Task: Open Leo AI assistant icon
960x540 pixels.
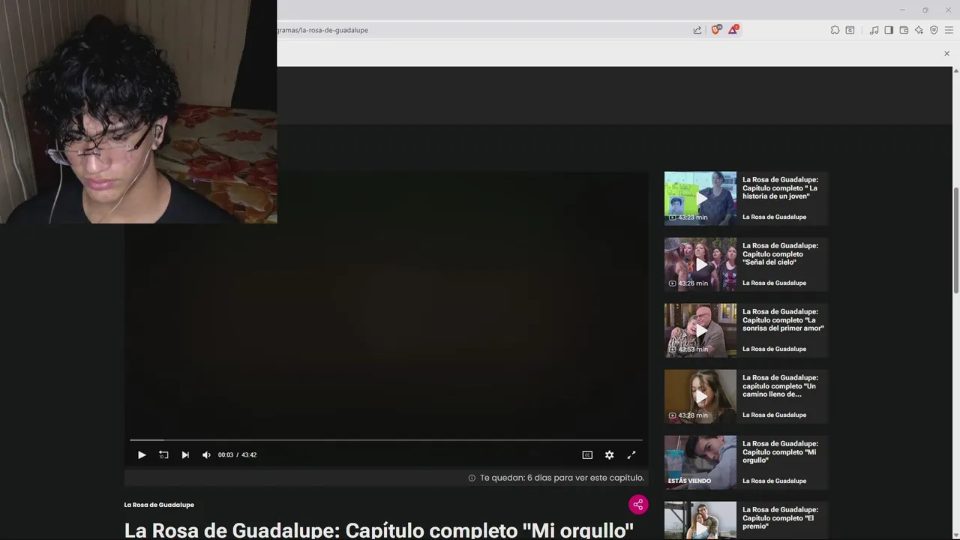Action: 919,30
